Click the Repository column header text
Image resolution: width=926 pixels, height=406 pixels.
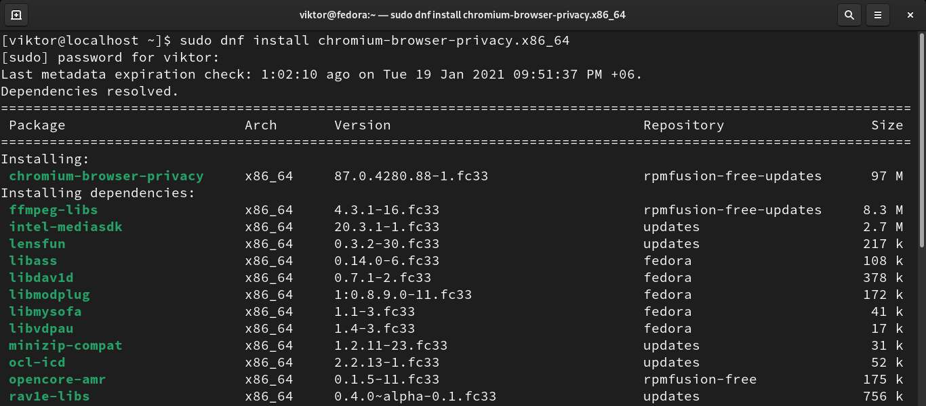click(x=683, y=125)
